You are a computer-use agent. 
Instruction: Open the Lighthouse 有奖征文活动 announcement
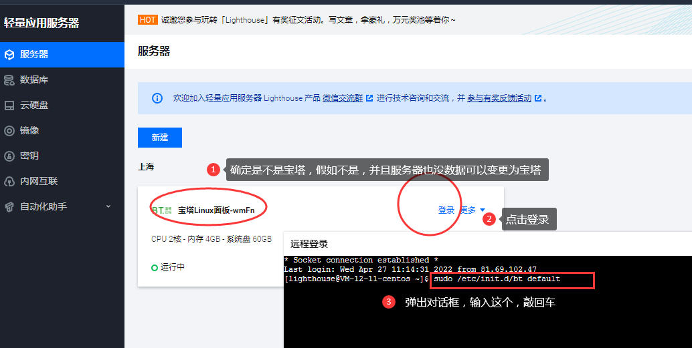[308, 20]
